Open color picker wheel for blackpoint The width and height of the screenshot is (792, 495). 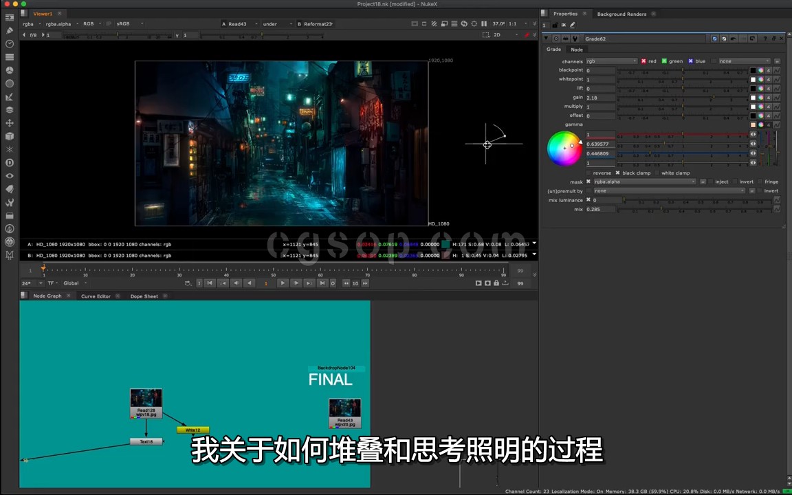coord(760,70)
